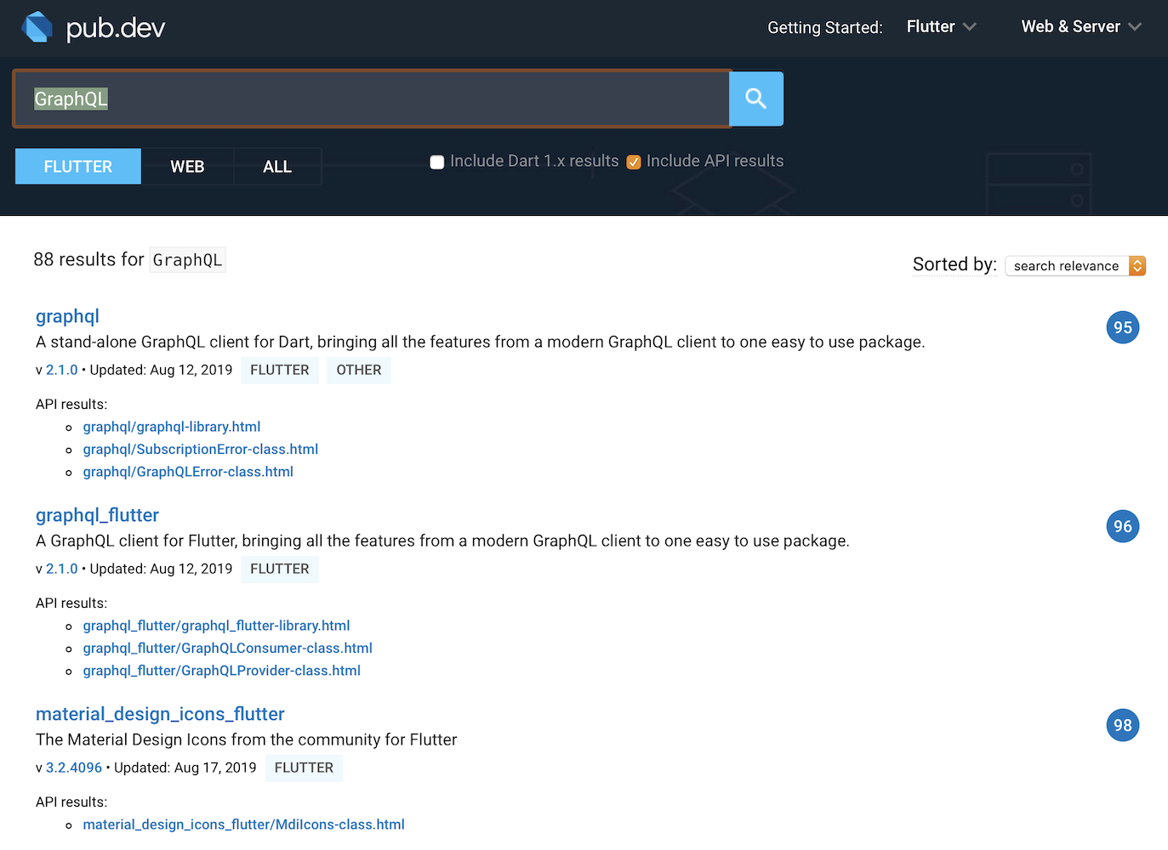Open graphql/graphql-library.html API result

tap(172, 427)
